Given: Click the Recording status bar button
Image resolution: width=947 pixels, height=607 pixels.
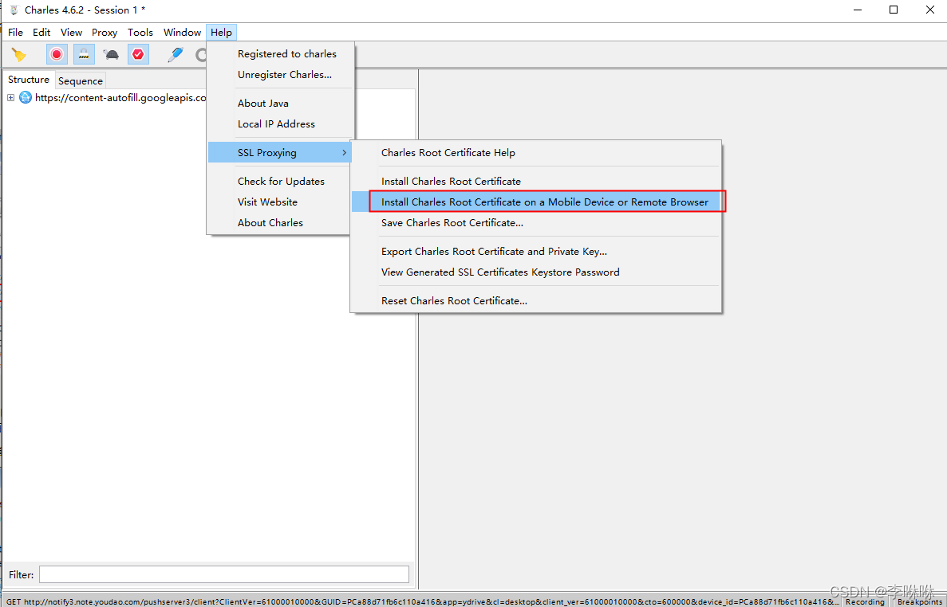Looking at the screenshot, I should (865, 601).
